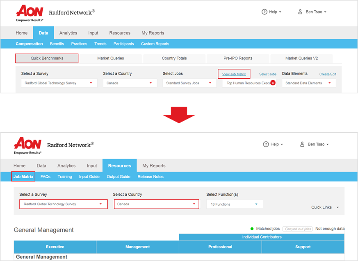This screenshot has width=358, height=261.
Task: Select My Reports tab in upper navigation
Action: point(153,33)
